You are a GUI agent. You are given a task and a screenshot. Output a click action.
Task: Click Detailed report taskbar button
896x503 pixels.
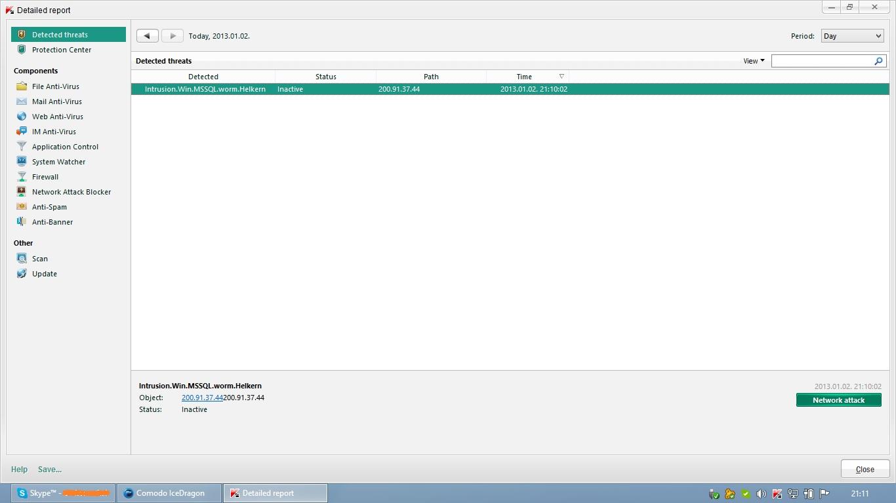[x=275, y=493]
